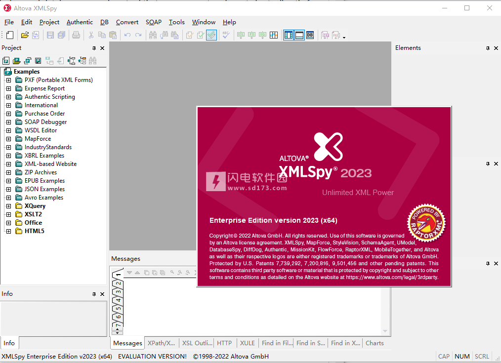Toggle auto-hide pin on Project panel
Viewport: 501px width, 363px height.
click(x=94, y=48)
